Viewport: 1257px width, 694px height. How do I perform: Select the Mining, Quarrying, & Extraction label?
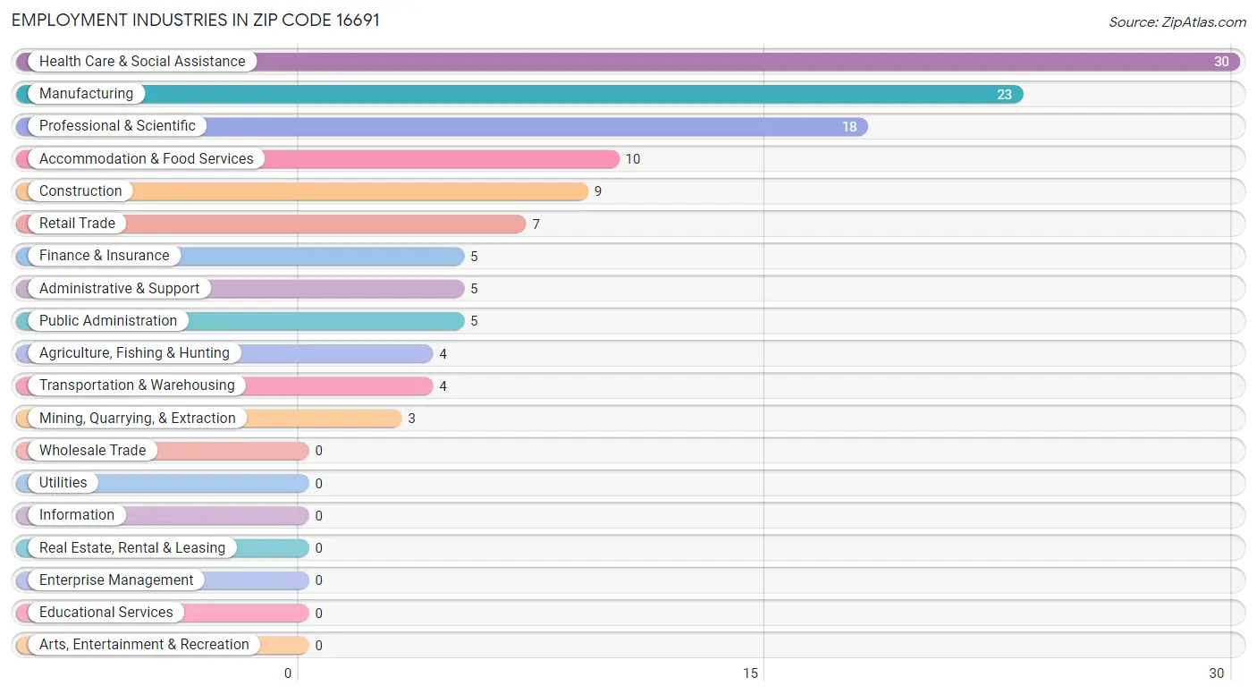138,419
